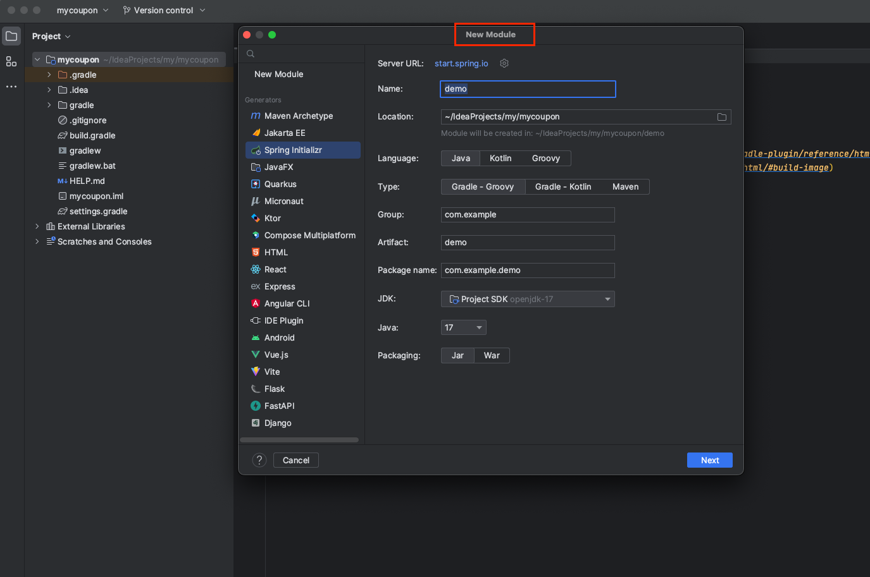Select the Django generator label
Screen dimensions: 870x577
click(278, 423)
